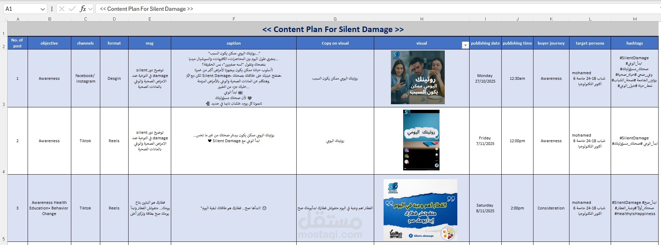Select column H header
Viewport: 661px width, 245px height.
click(x=422, y=19)
